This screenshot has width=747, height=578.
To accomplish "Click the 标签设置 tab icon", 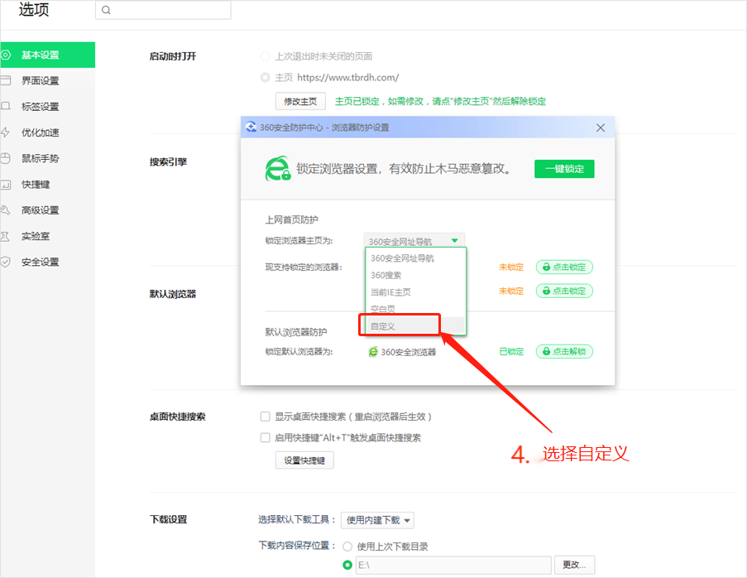I will click(x=6, y=106).
